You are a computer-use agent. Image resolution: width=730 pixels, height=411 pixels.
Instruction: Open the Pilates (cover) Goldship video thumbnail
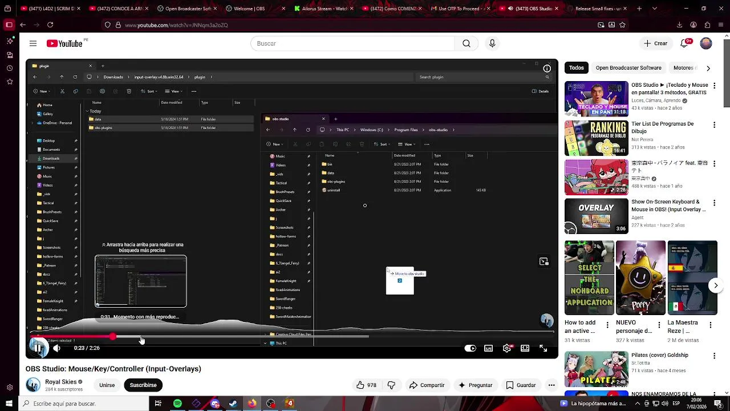click(597, 369)
